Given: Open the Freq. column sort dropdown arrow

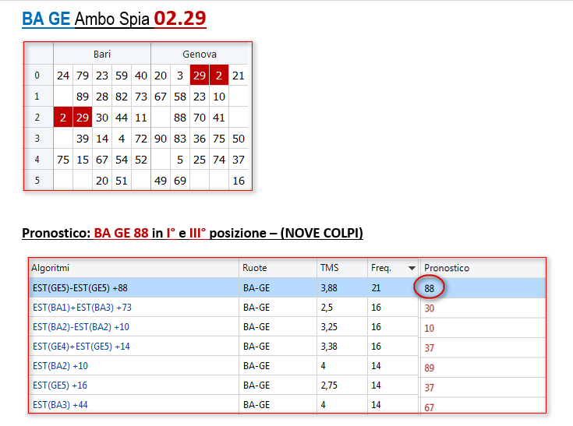Looking at the screenshot, I should pos(412,269).
